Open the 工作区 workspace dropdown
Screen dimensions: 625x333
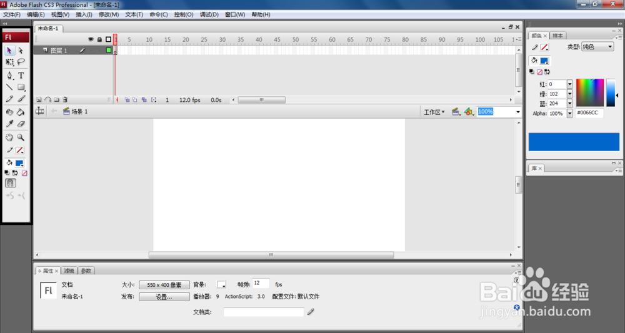(434, 112)
